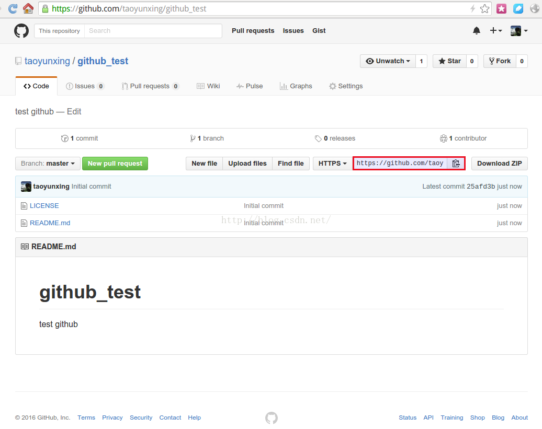Open the footer Privacy link
The image size is (542, 429).
[112, 418]
